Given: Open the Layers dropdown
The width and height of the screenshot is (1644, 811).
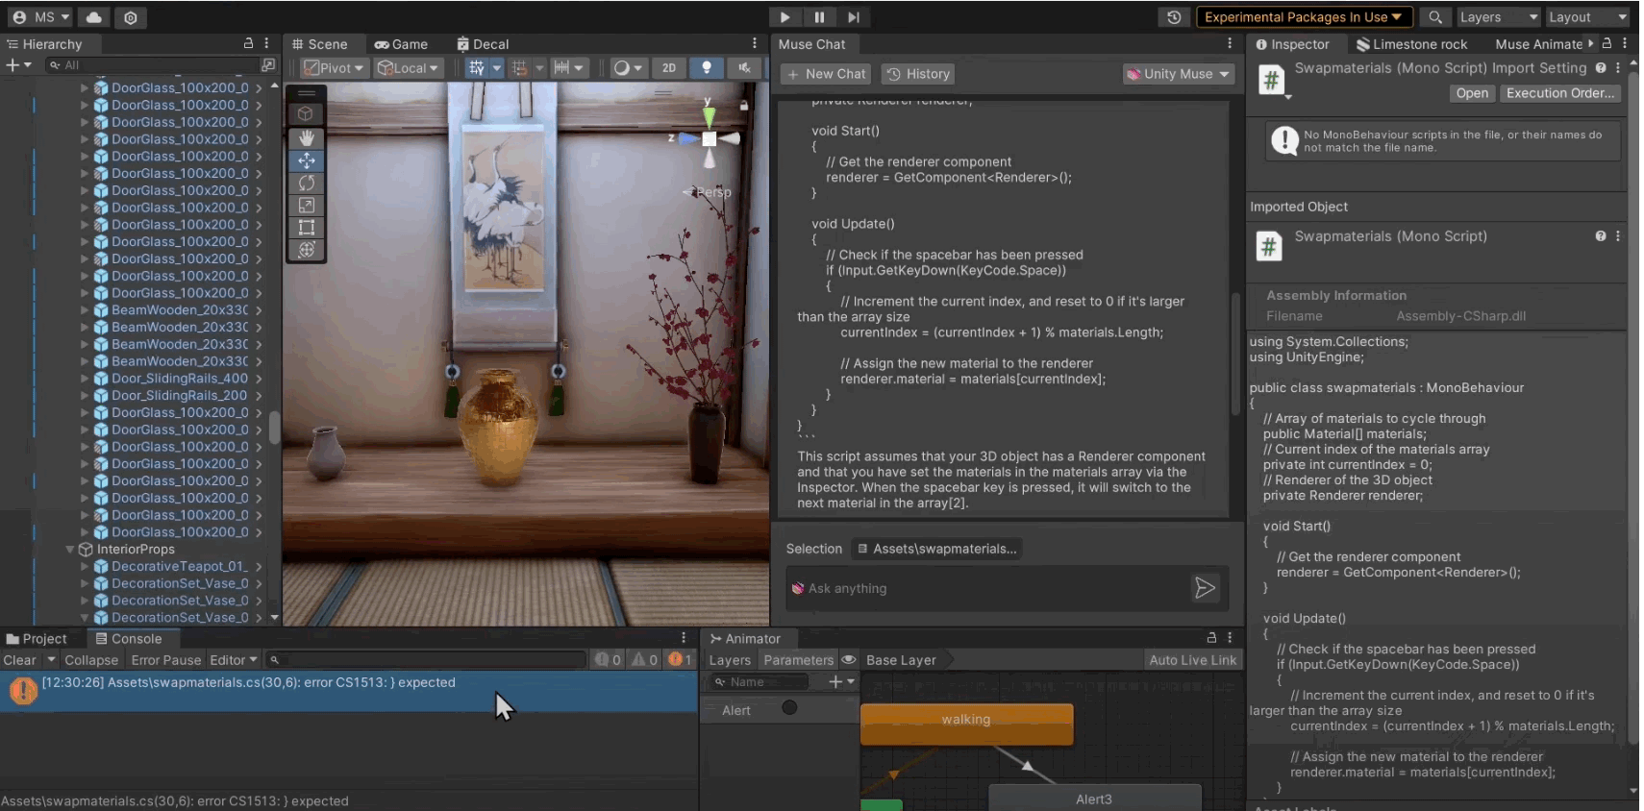Looking at the screenshot, I should tap(1496, 17).
